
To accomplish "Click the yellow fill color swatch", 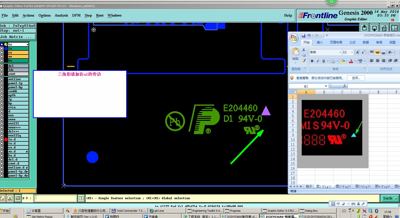I will (x=343, y=61).
